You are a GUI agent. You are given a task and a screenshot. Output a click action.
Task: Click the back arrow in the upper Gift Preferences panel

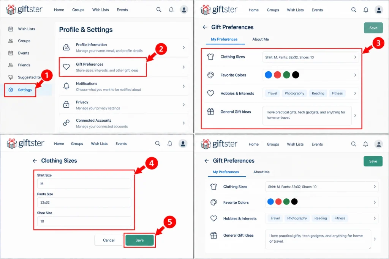[205, 27]
